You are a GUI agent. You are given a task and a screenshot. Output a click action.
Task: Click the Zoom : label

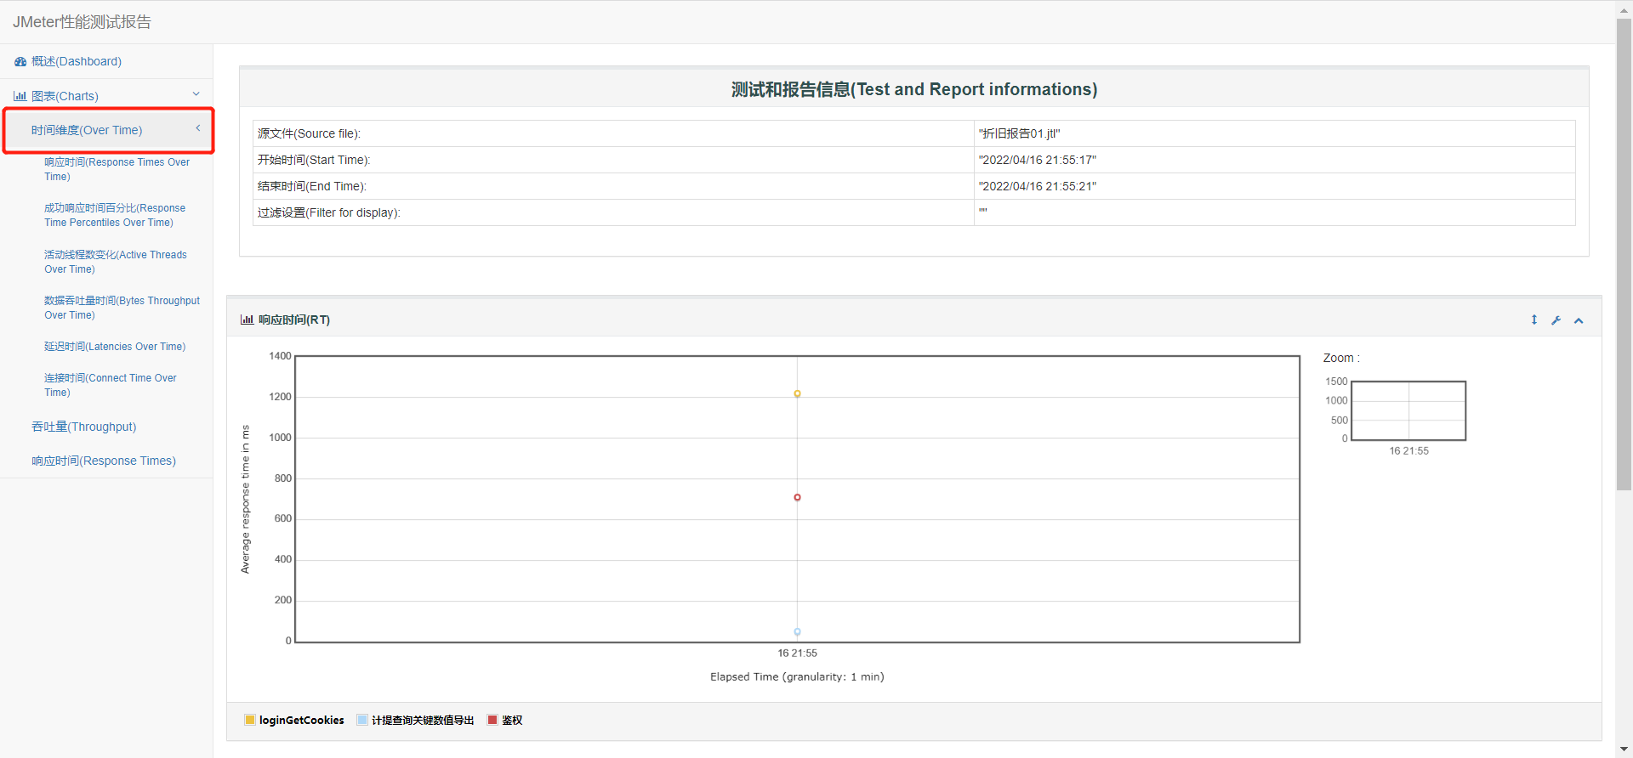1341,358
